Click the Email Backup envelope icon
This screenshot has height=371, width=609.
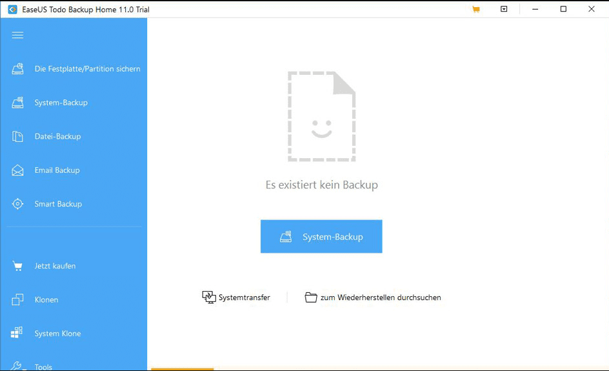[x=17, y=170]
